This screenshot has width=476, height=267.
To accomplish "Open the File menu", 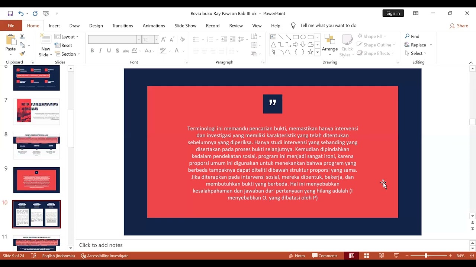I will point(11,26).
